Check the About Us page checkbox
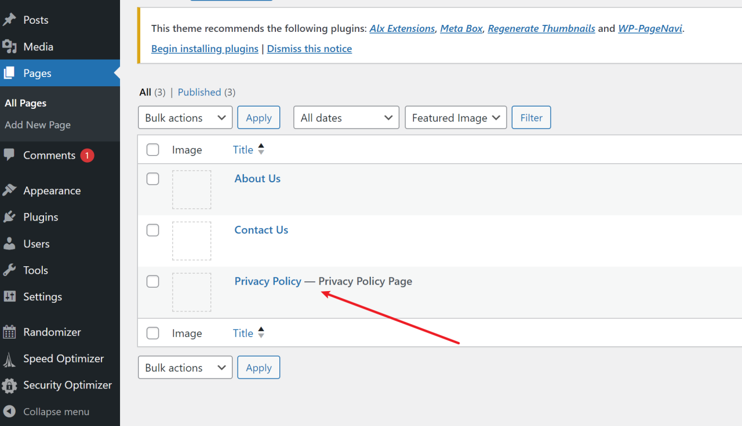Screen dimensions: 742x426 pos(152,179)
